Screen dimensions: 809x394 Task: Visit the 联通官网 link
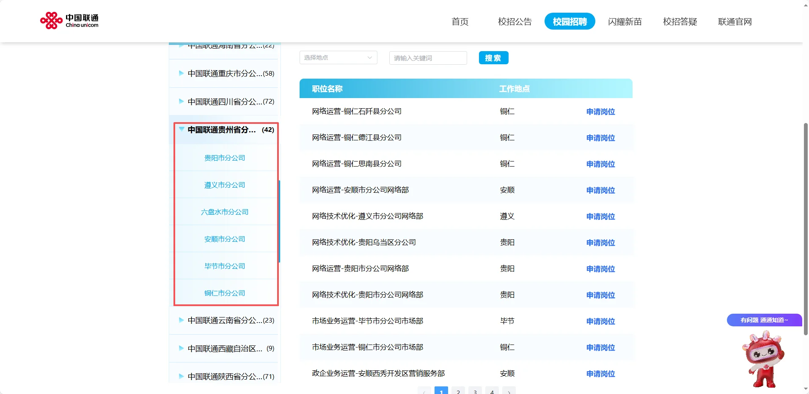coord(735,22)
